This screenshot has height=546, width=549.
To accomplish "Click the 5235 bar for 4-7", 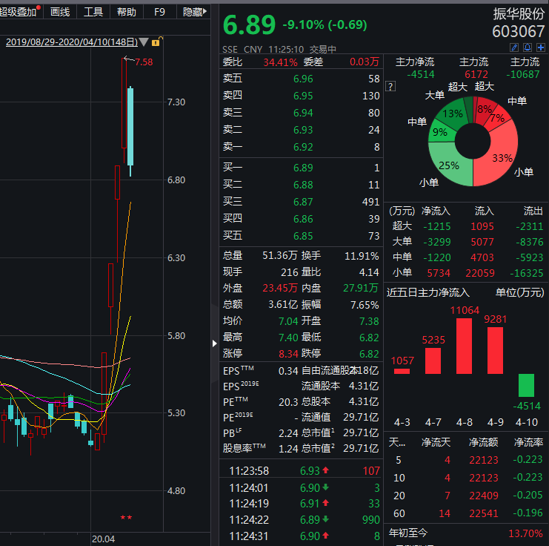I will click(x=433, y=361).
